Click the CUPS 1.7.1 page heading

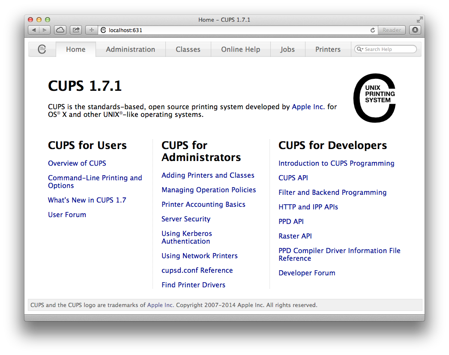[85, 86]
